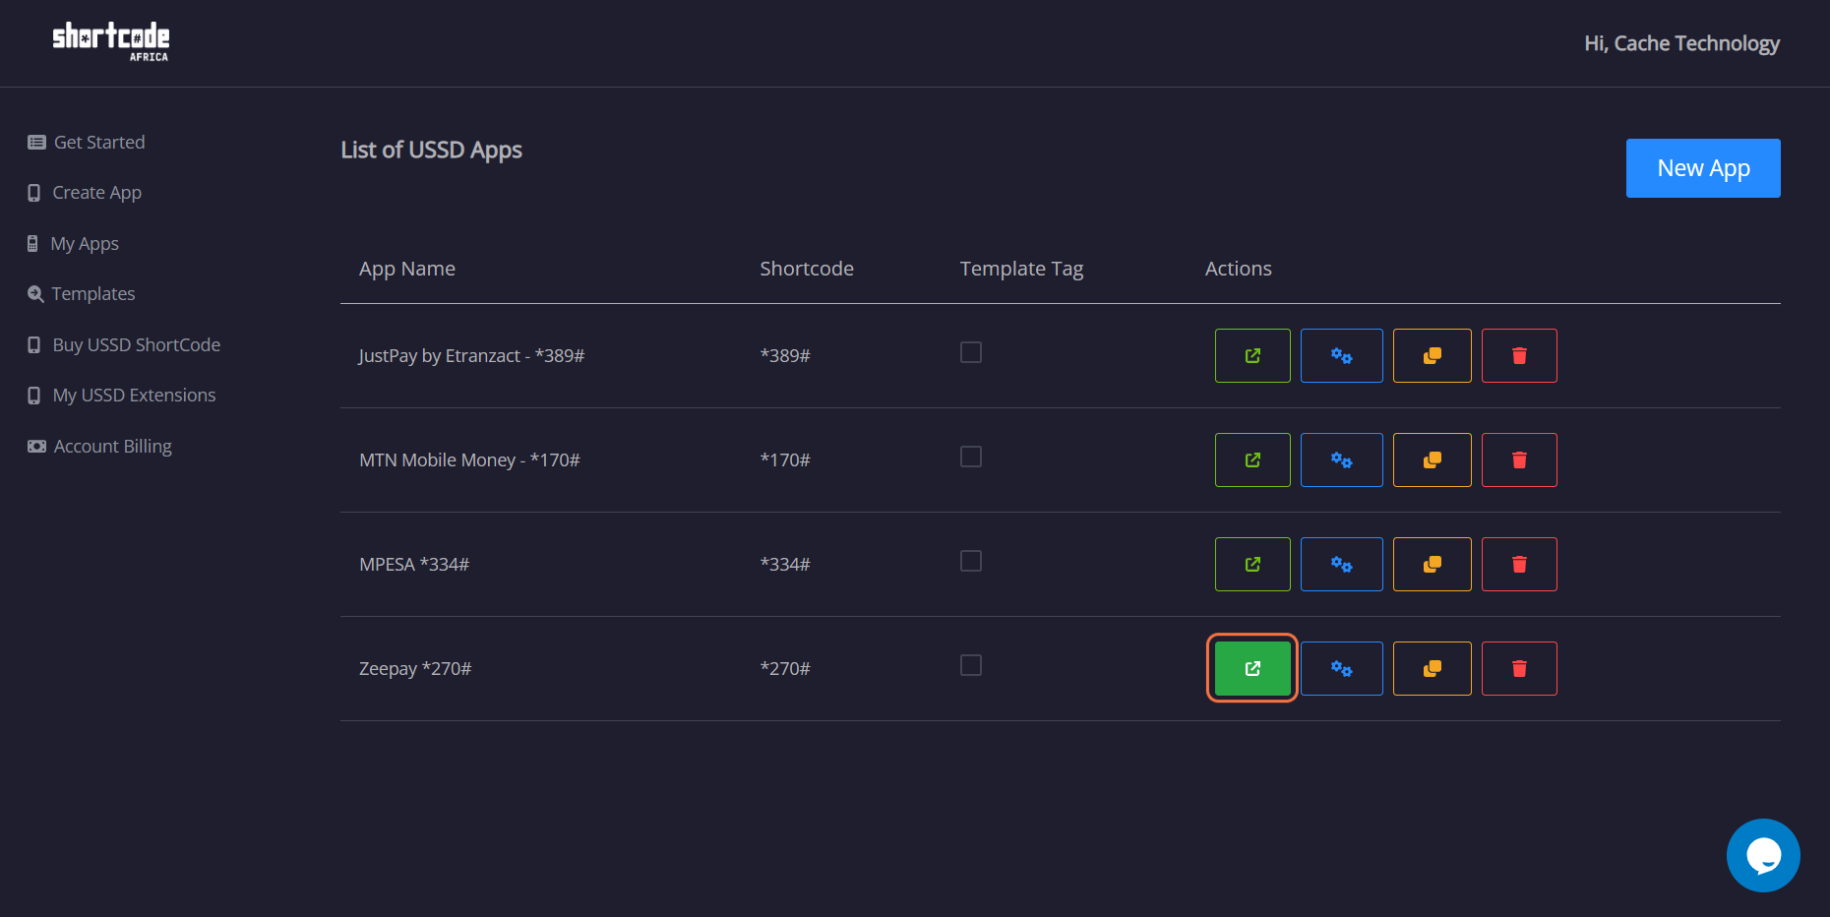Select the Zeepay *270# app name
The height and width of the screenshot is (917, 1830).
tap(415, 668)
